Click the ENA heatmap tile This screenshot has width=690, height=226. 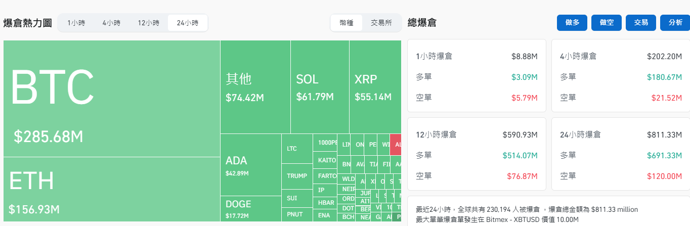click(x=325, y=215)
